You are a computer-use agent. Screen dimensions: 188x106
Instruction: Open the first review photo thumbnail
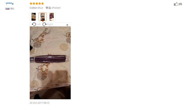pyautogui.click(x=34, y=17)
